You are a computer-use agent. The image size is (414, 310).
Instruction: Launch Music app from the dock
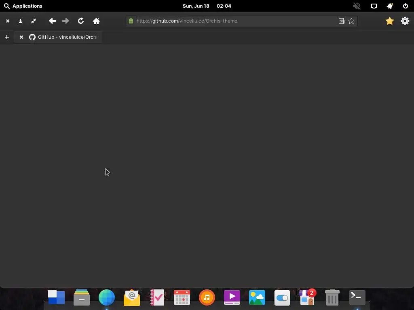(x=207, y=297)
